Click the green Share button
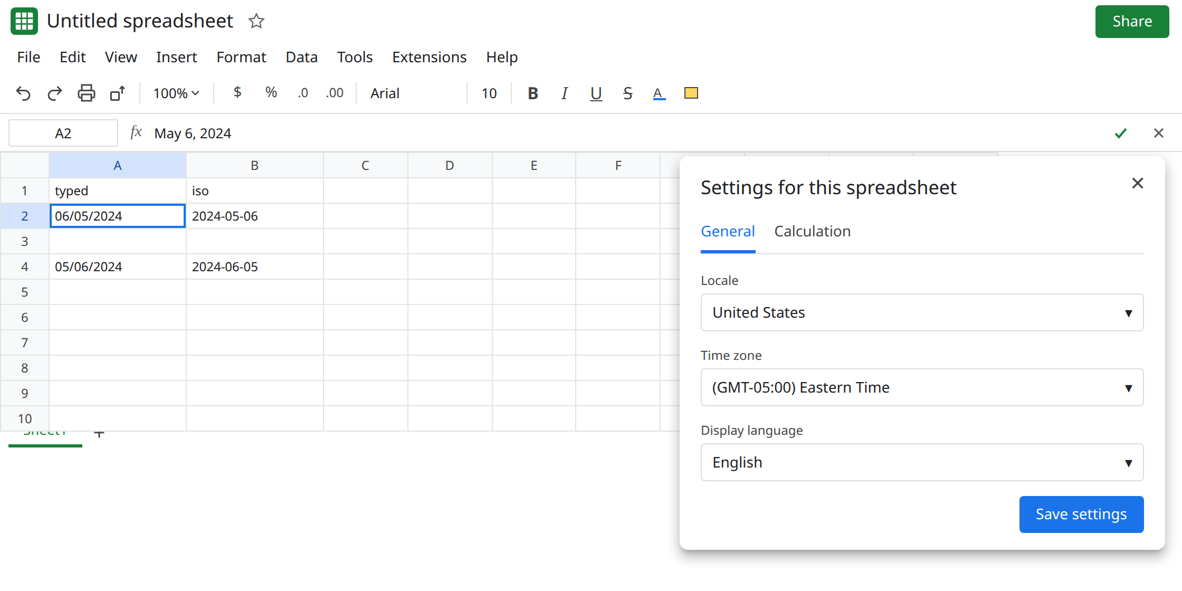 1132,22
